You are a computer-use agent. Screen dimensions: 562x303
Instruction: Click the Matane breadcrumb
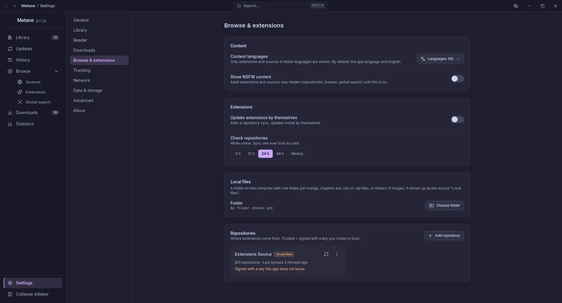(x=28, y=6)
